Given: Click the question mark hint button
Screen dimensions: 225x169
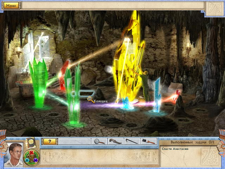Looking at the screenshot, I should point(50,141).
